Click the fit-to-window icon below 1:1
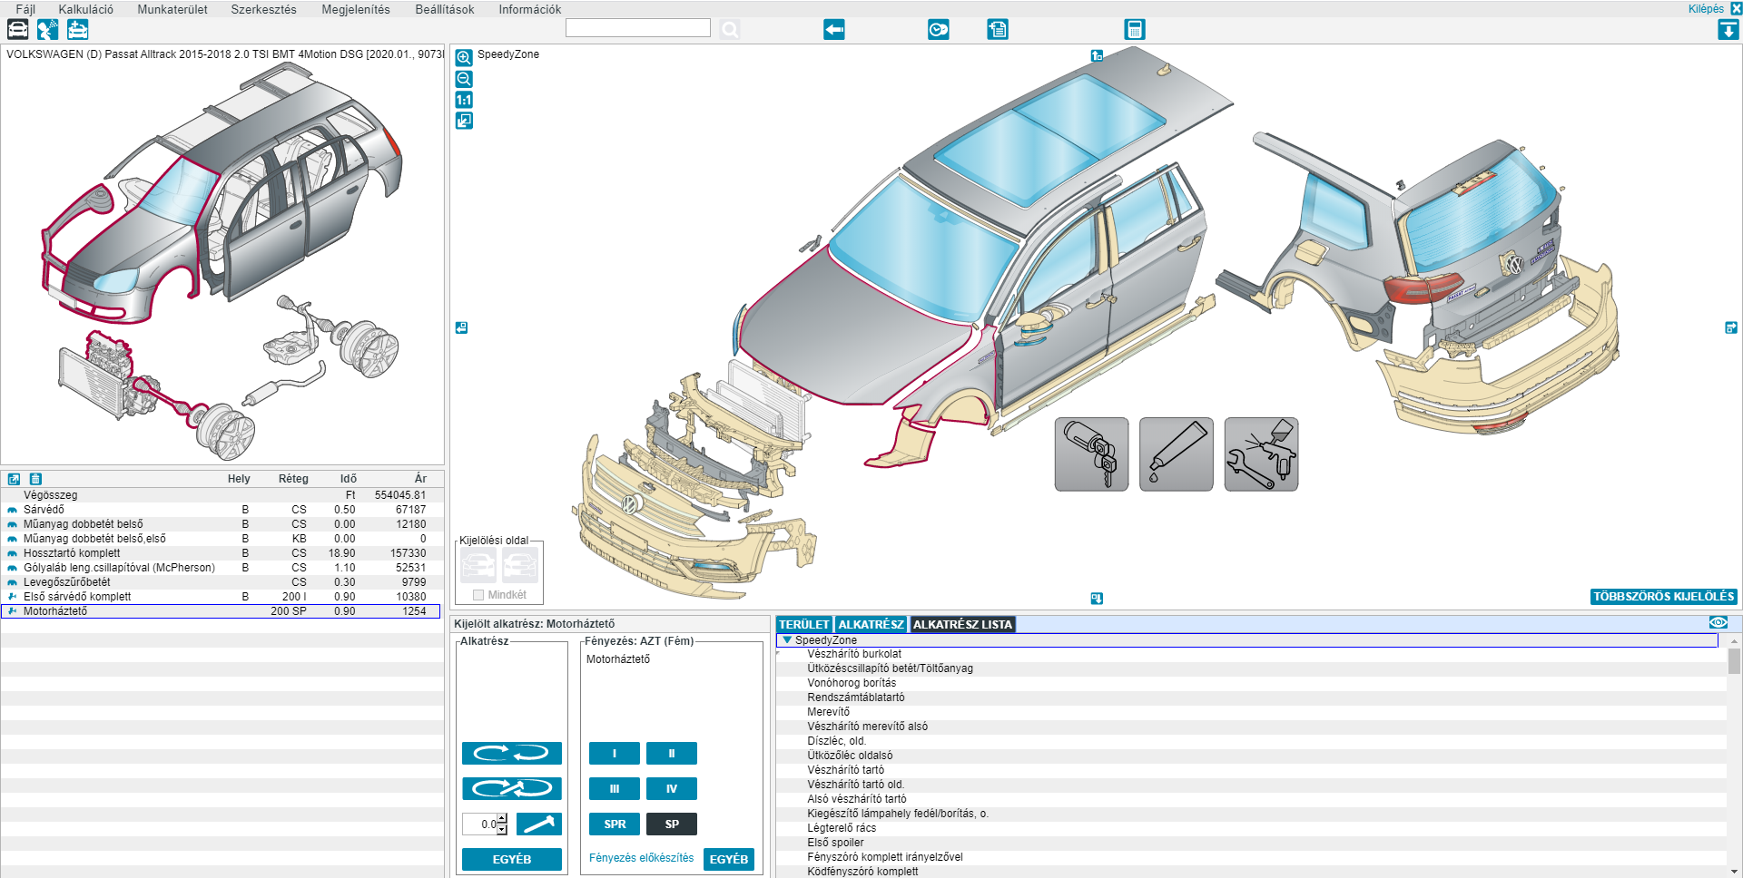This screenshot has height=878, width=1743. 464,121
